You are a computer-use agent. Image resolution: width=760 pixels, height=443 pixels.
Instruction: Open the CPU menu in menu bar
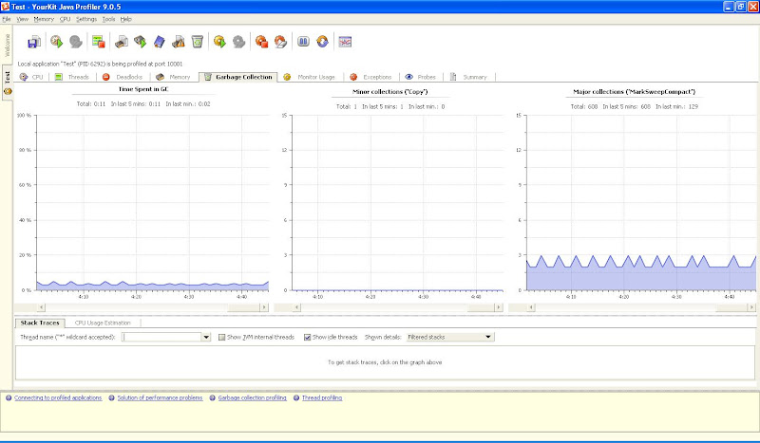(65, 19)
